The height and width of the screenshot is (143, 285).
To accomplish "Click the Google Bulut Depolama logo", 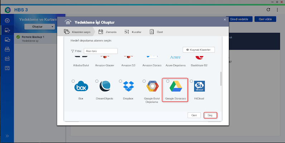I will (152, 86).
